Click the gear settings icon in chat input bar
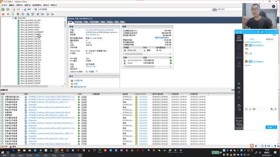280x157 pixels. pyautogui.click(x=275, y=109)
